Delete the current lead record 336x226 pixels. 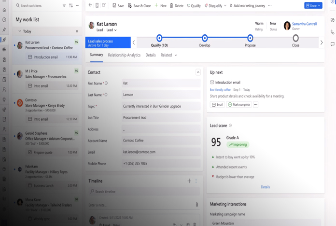(177, 6)
